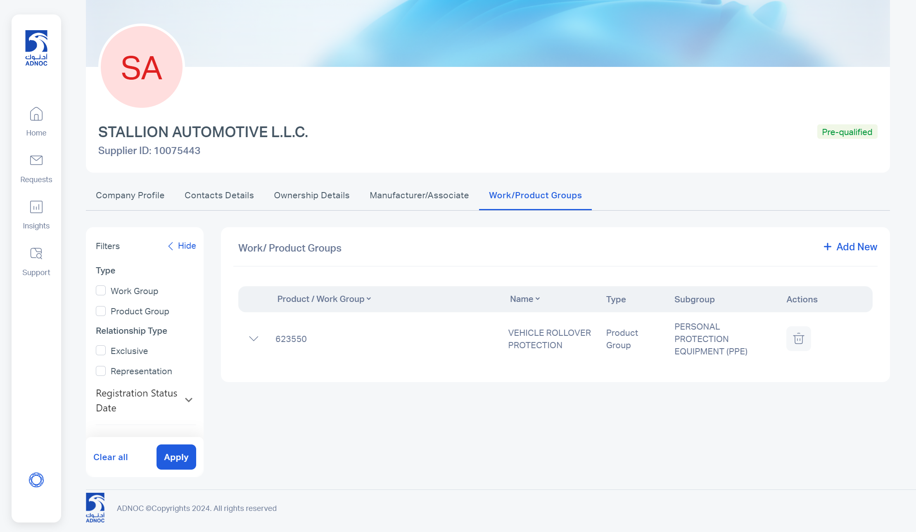Click the ADNOC logo in the sidebar
Viewport: 916px width, 532px height.
tap(36, 48)
